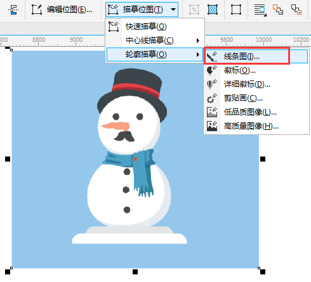Click the snowman bitmap image
The width and height of the screenshot is (311, 282).
coord(135,160)
